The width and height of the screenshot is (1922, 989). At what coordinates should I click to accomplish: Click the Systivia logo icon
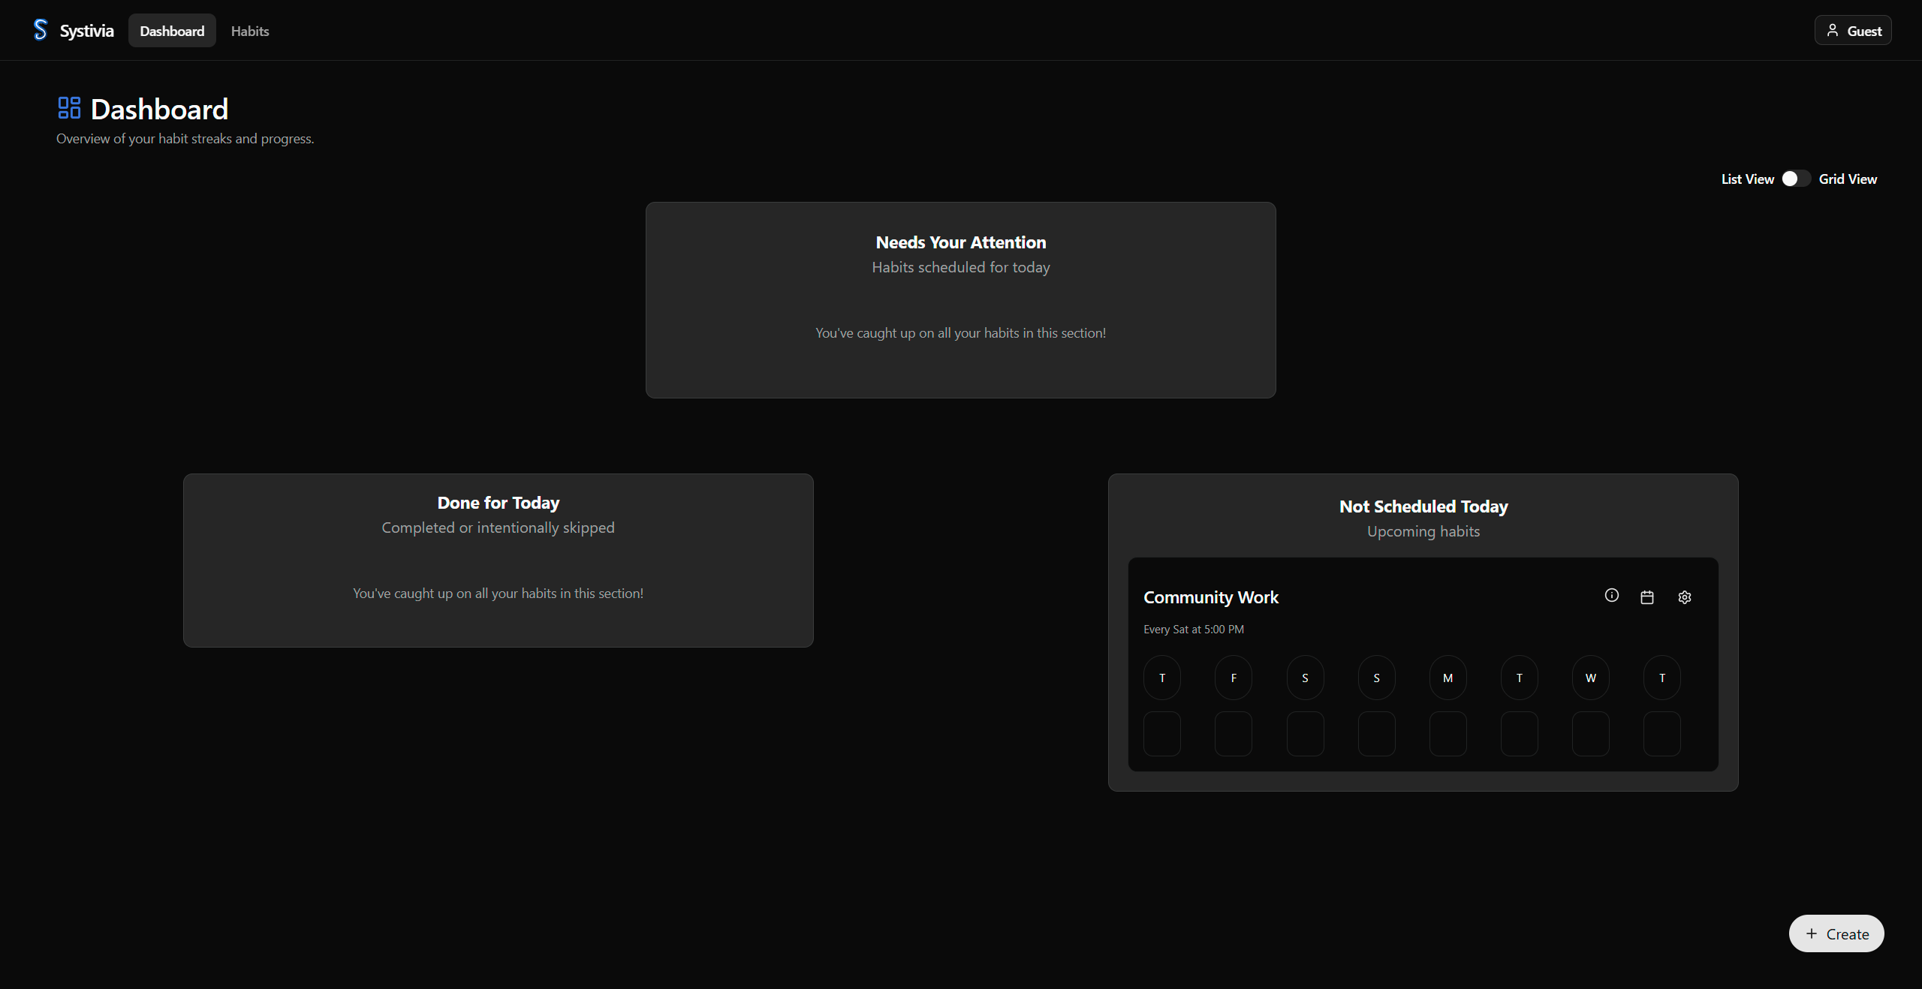pyautogui.click(x=40, y=30)
